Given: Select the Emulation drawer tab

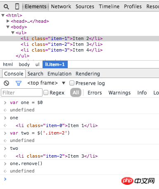Looking at the screenshot, I should pyautogui.click(x=59, y=74).
